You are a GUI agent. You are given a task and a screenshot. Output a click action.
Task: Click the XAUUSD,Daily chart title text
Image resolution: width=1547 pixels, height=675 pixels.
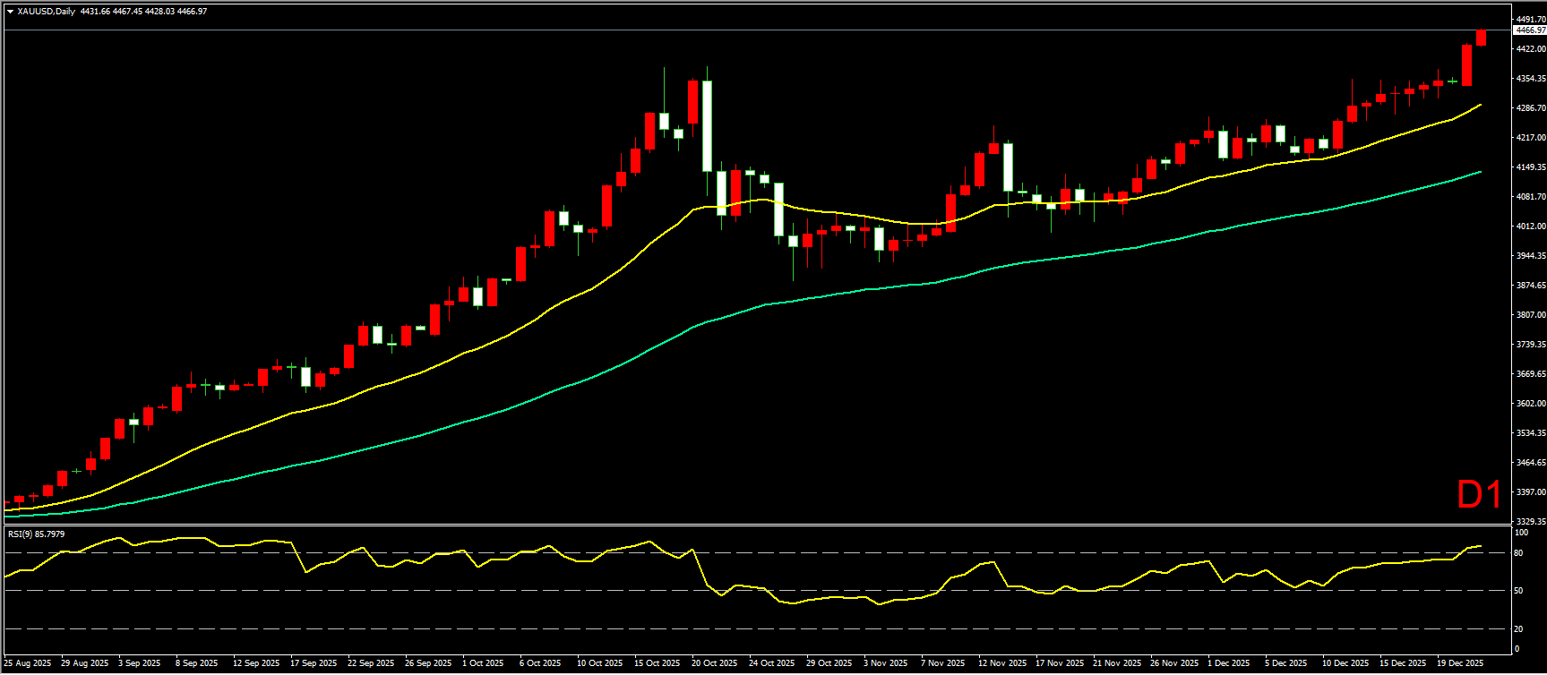46,12
